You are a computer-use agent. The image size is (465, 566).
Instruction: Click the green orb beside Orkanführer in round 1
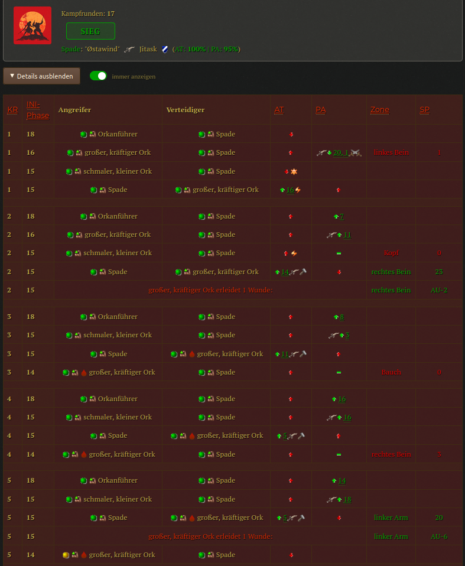pos(83,134)
